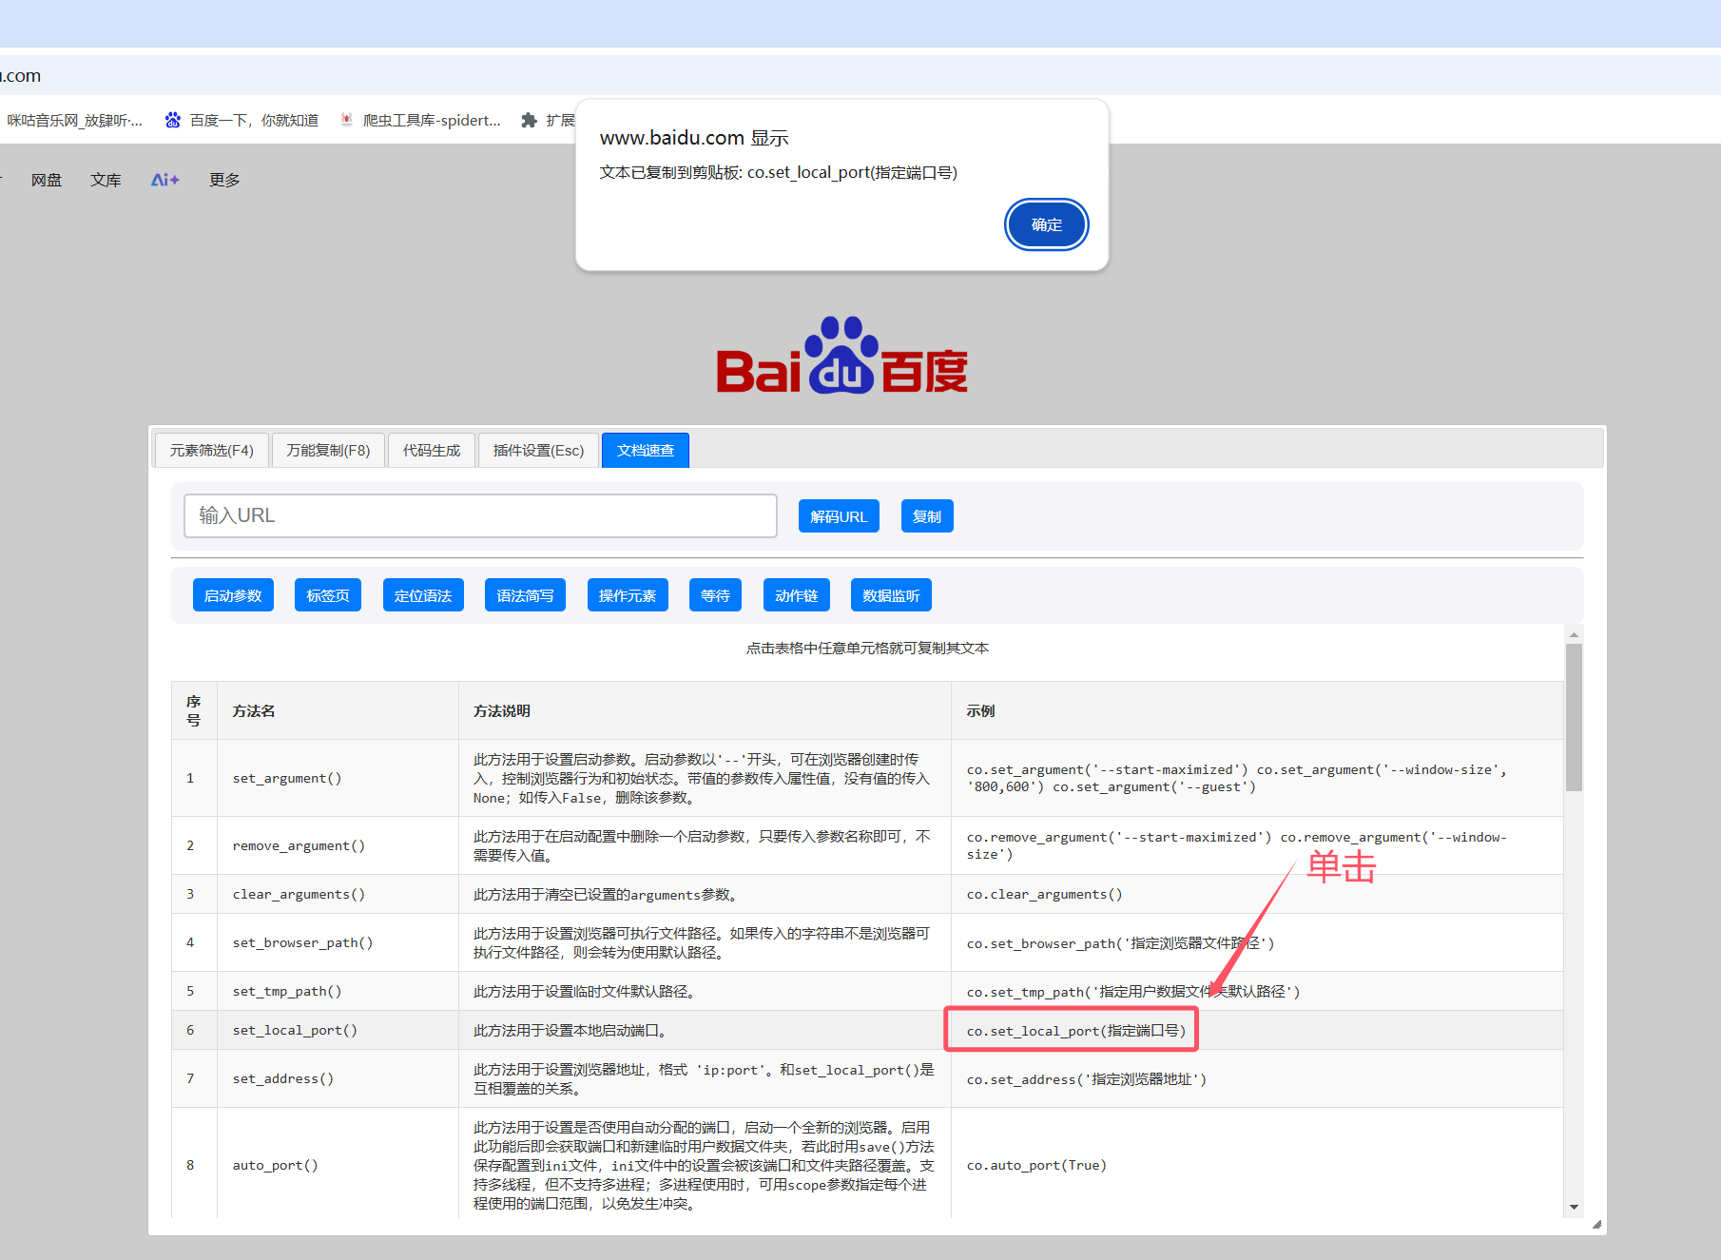Image resolution: width=1721 pixels, height=1260 pixels.
Task: Open the 操作元素 section
Action: (x=628, y=595)
